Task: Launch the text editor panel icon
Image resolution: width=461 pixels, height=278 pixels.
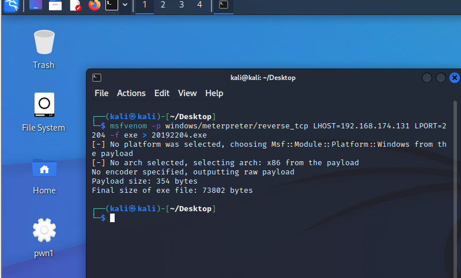Action: 75,5
